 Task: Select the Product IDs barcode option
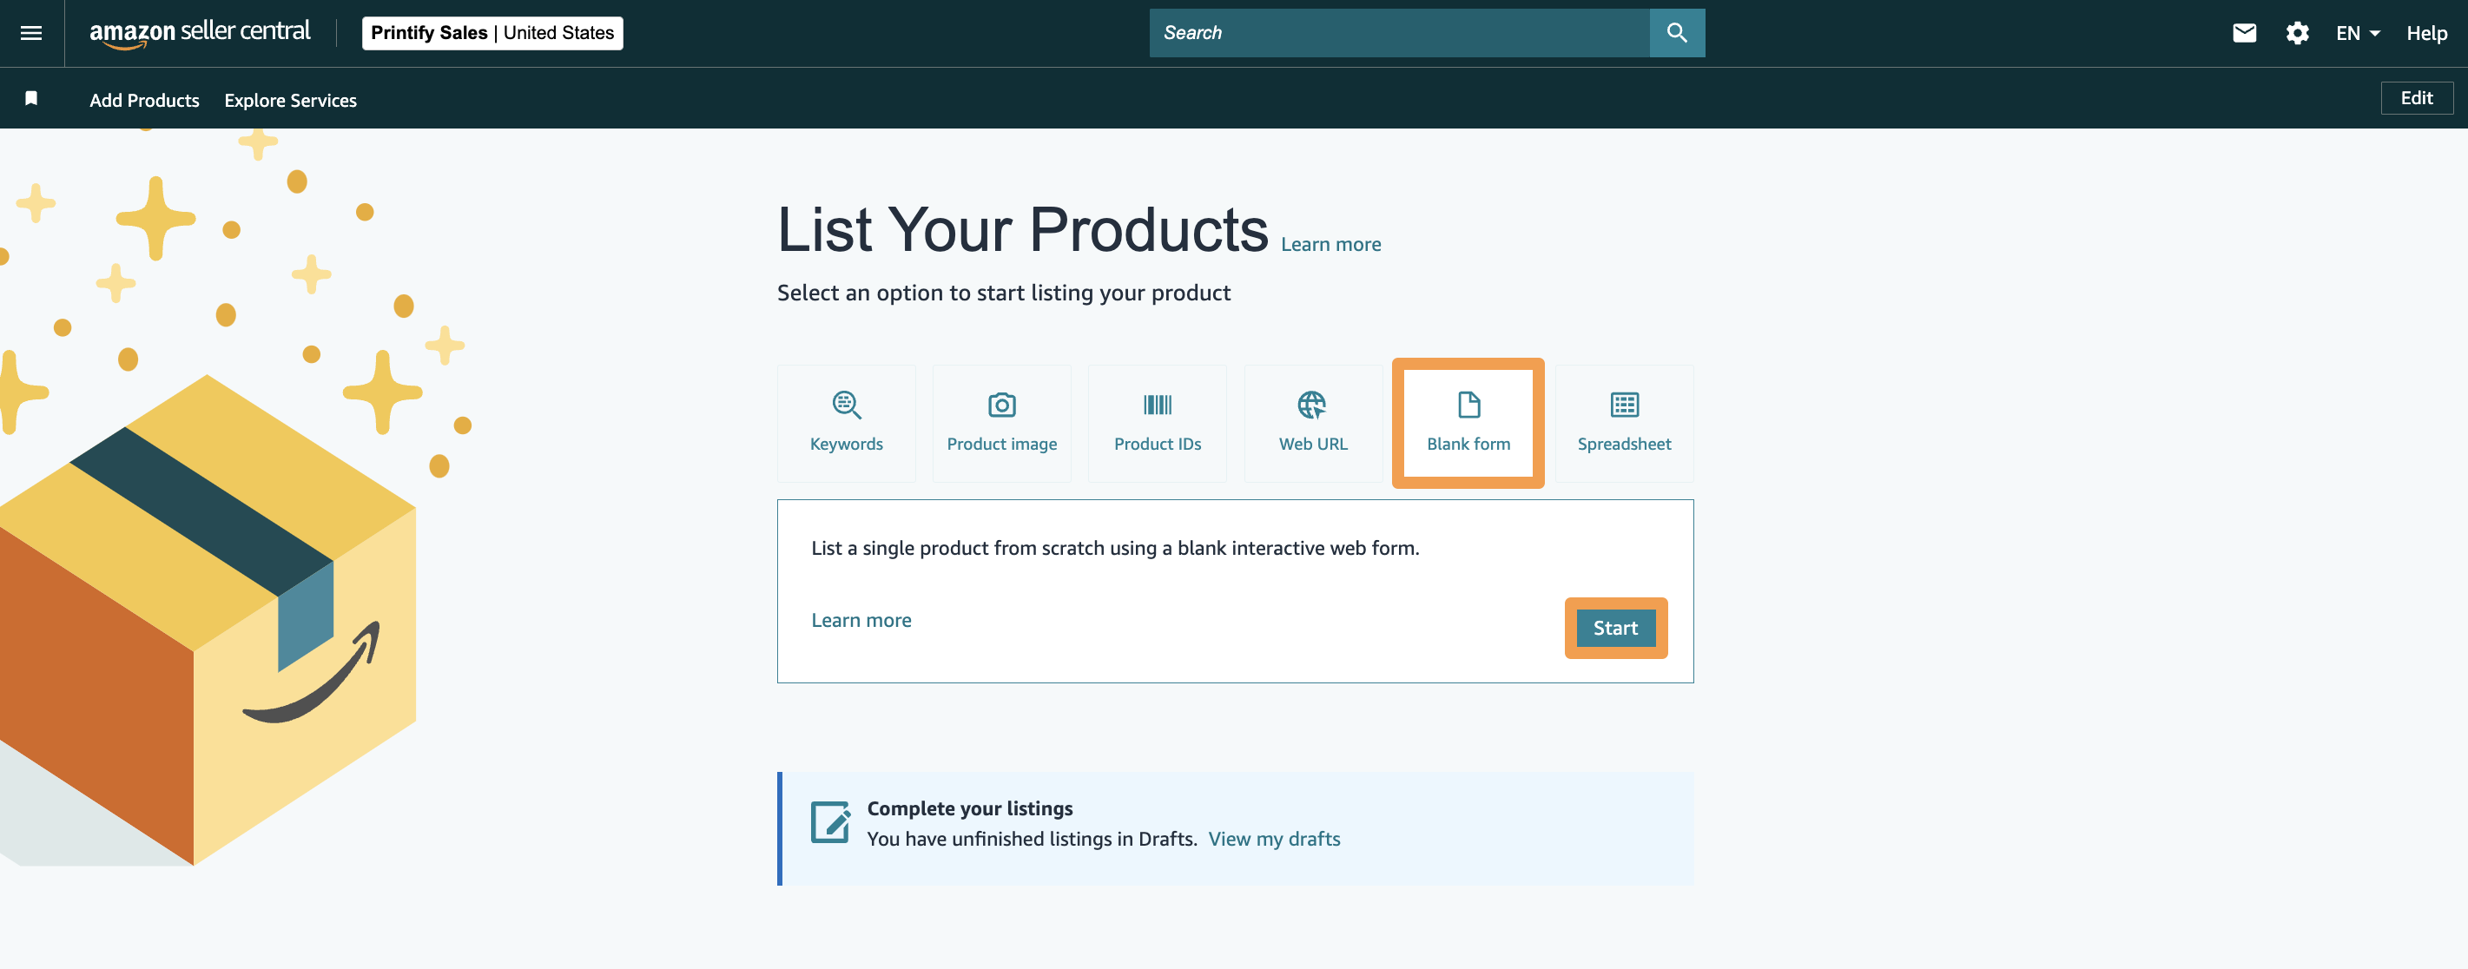[1157, 423]
